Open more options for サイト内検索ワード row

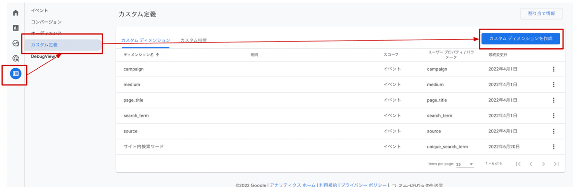pyautogui.click(x=553, y=147)
